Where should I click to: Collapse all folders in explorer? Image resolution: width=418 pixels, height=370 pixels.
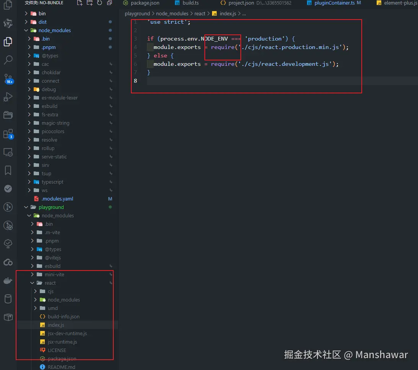109,3
